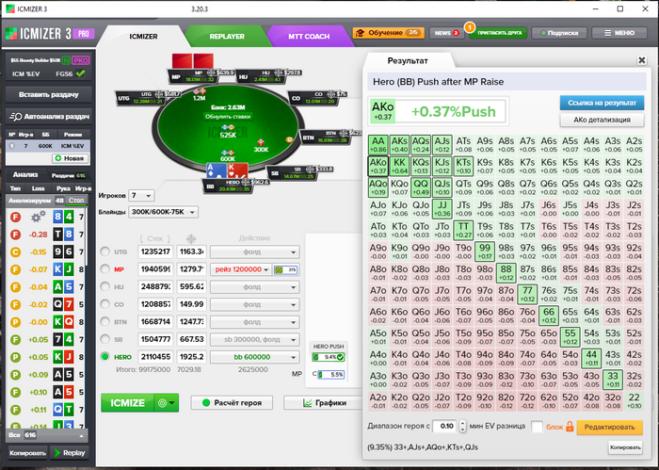The image size is (659, 470).
Task: Toggle the блок checkbox
Action: tap(538, 427)
